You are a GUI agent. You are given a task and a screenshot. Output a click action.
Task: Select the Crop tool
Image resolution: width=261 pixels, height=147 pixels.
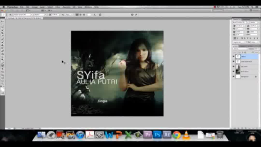pos(2,33)
